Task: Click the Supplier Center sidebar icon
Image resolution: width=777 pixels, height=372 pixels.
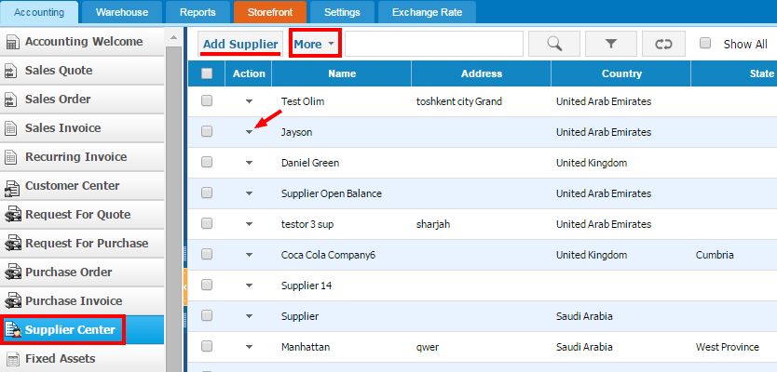Action: [12, 330]
